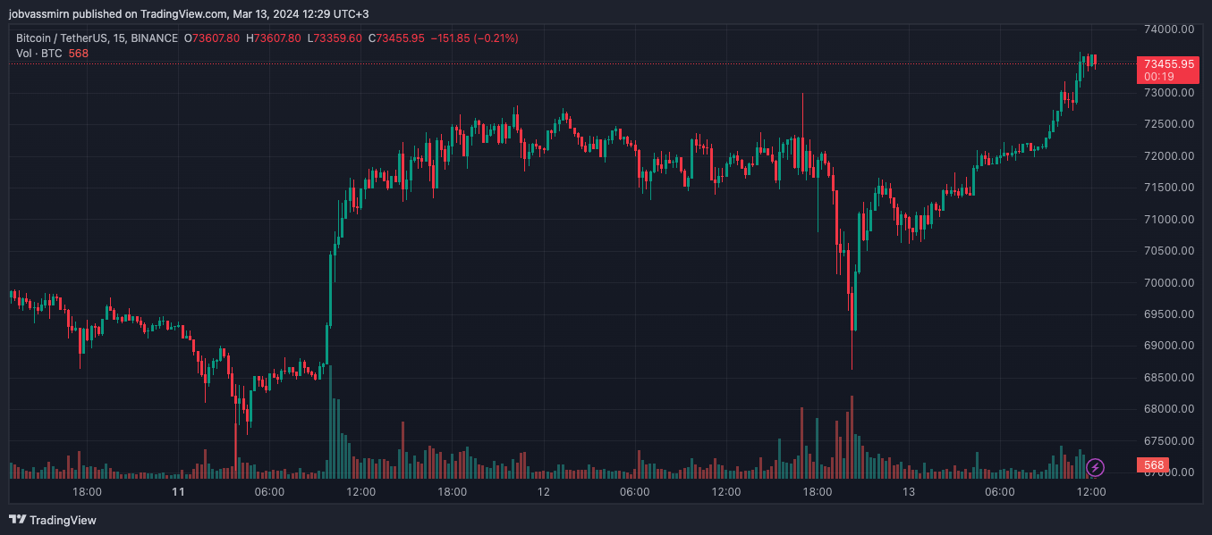Click the 68000.00 price axis label
Image resolution: width=1212 pixels, height=535 pixels.
coord(1169,409)
